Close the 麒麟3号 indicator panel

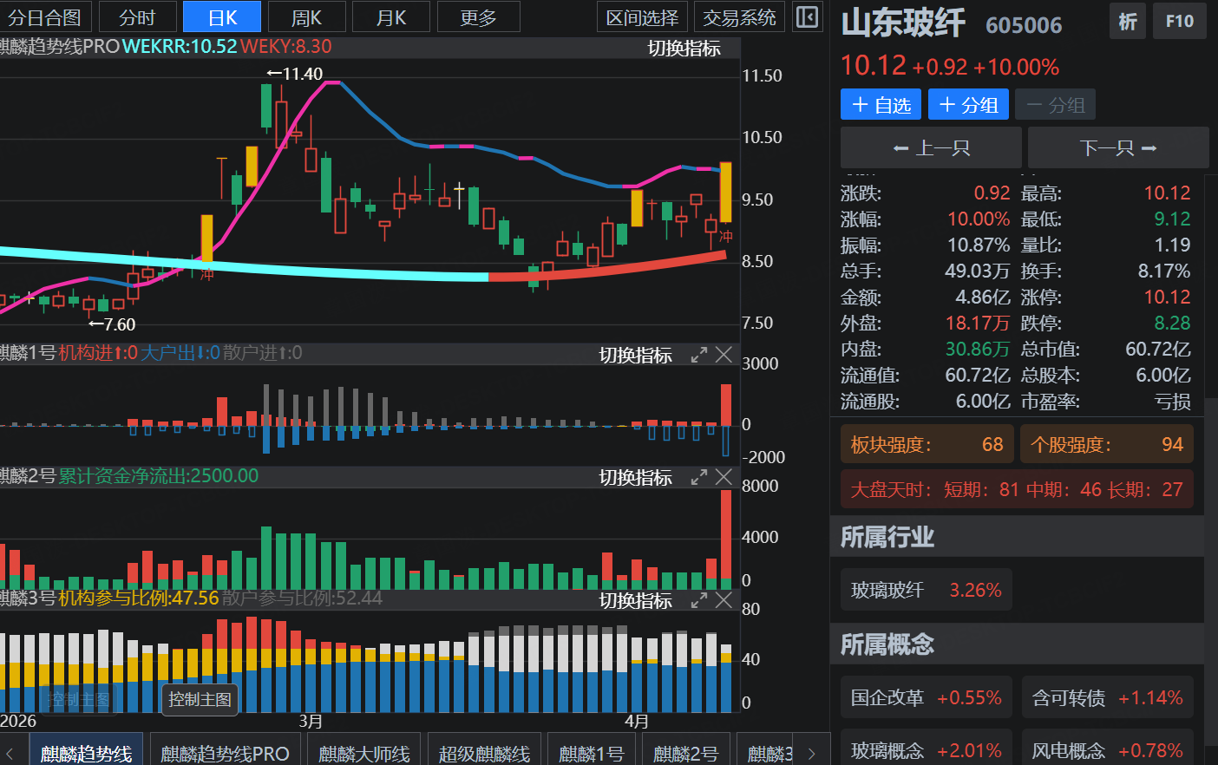coord(724,600)
